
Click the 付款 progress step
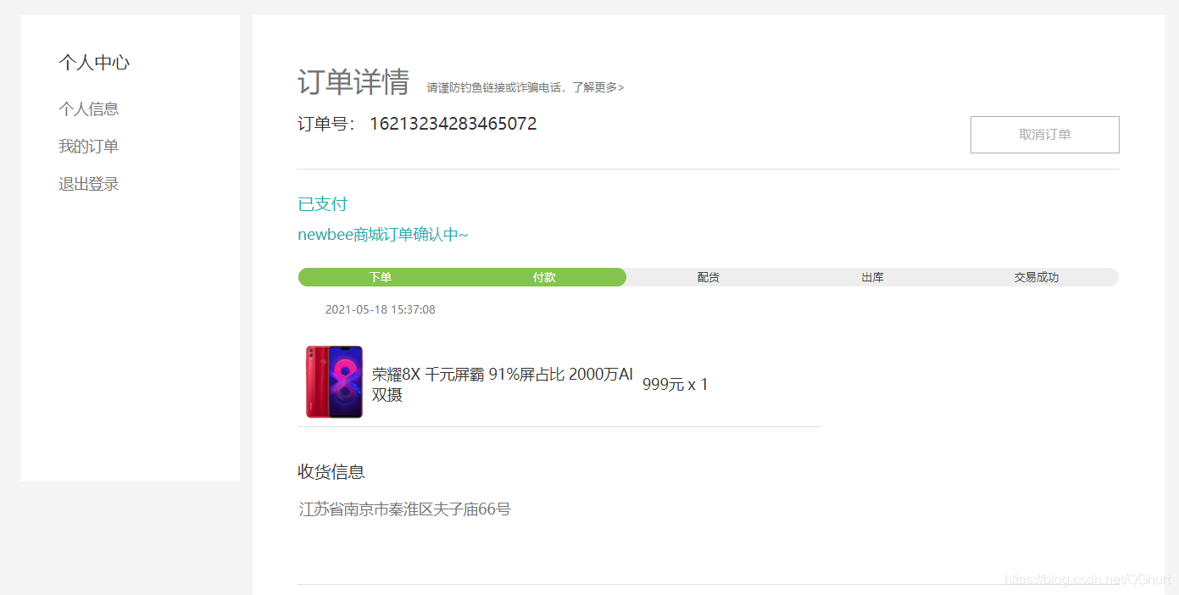(544, 277)
